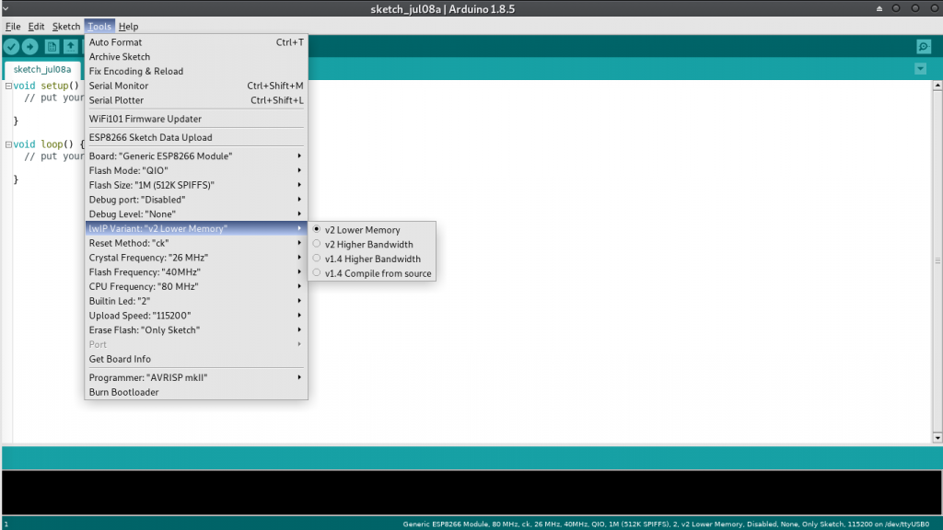This screenshot has height=530, width=943.
Task: Click editor scrollbar down arrow
Action: pyautogui.click(x=937, y=437)
